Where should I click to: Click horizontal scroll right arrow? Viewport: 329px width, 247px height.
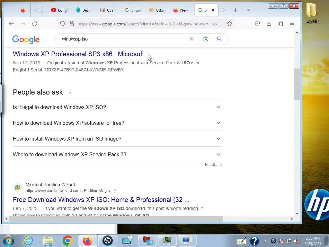tap(292, 219)
